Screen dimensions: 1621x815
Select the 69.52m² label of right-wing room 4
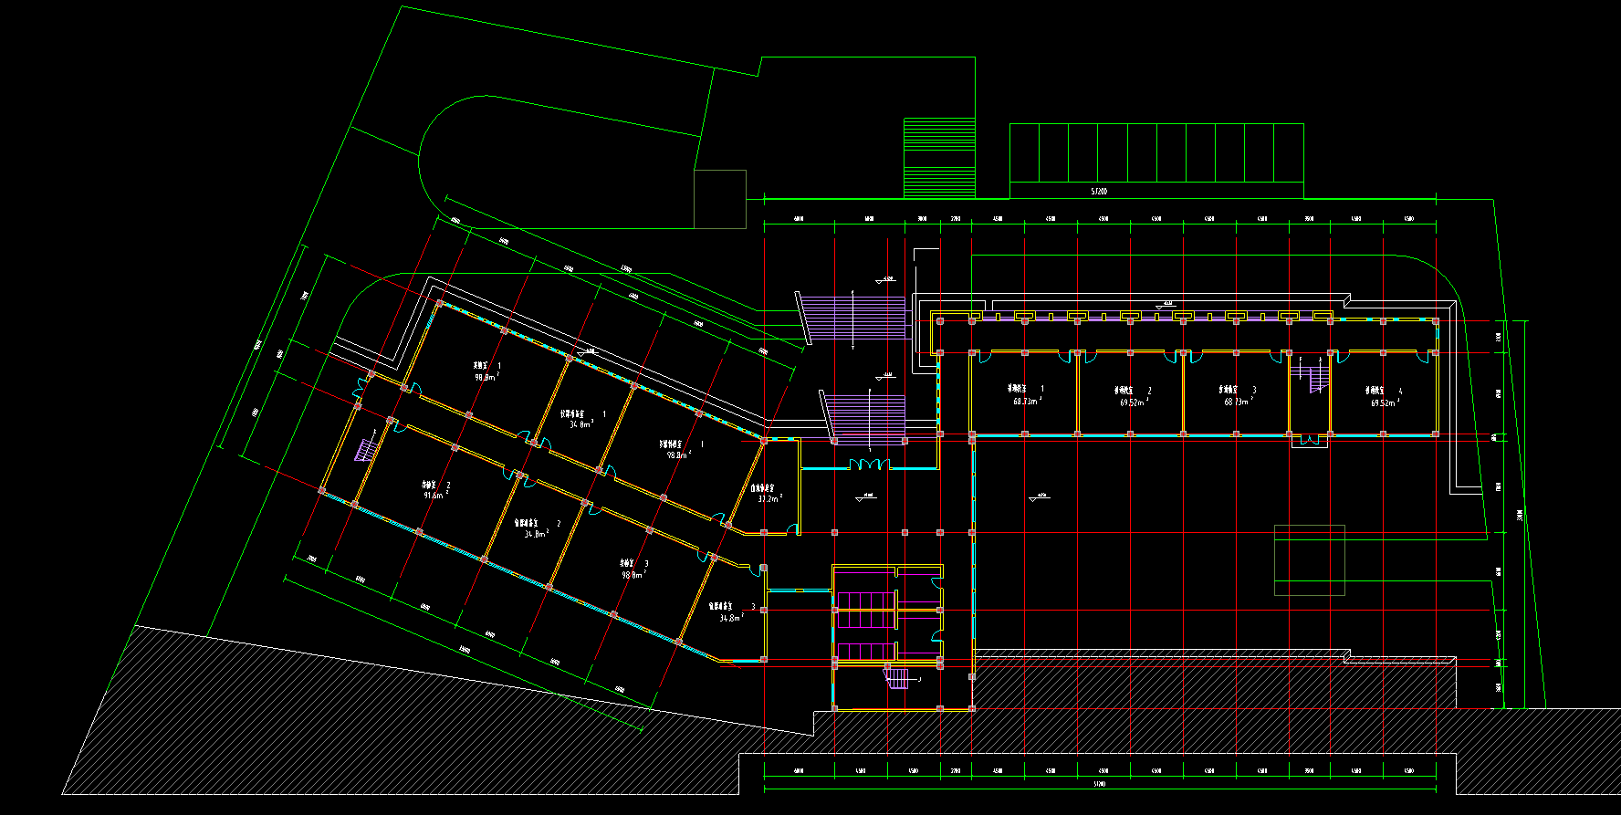(x=1386, y=402)
